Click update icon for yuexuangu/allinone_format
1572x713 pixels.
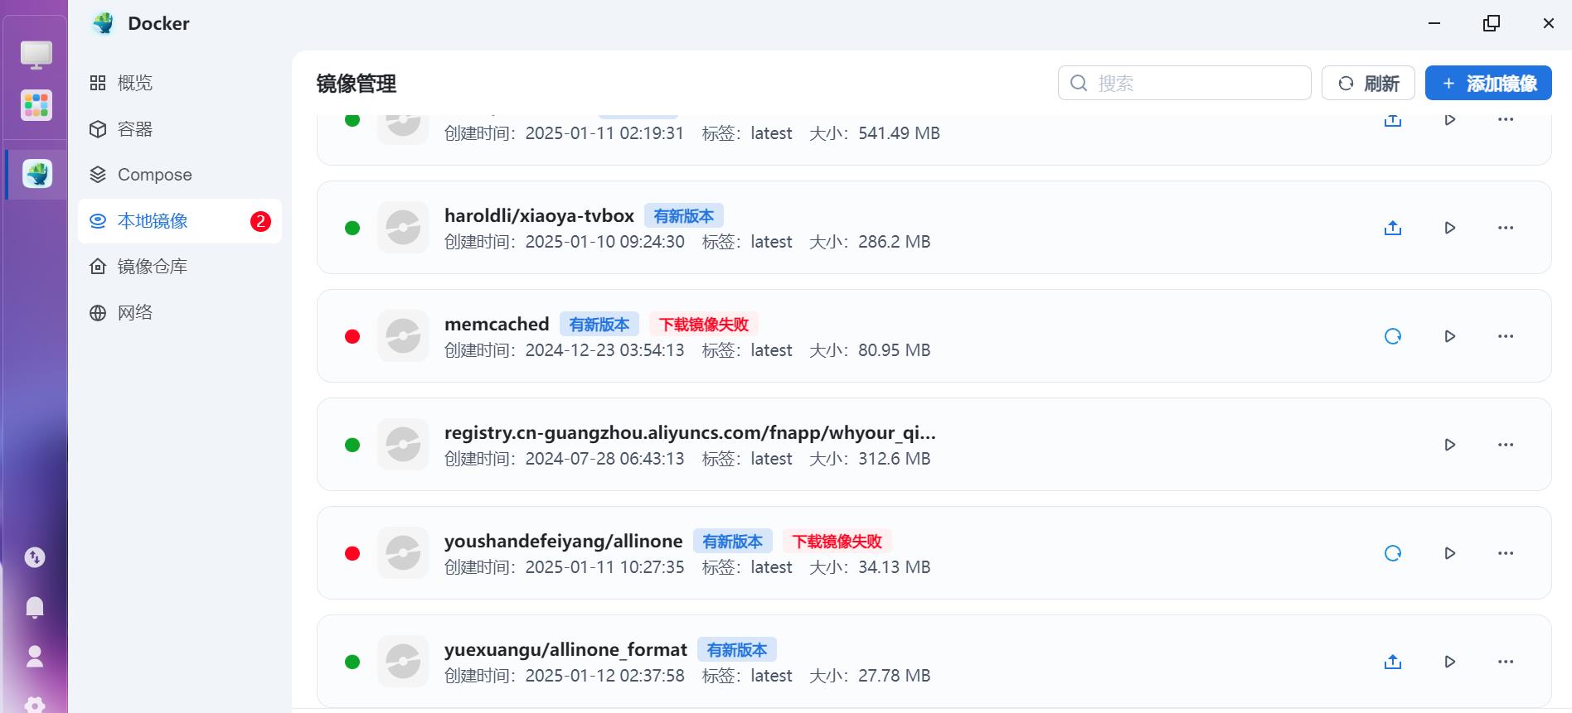click(1393, 662)
